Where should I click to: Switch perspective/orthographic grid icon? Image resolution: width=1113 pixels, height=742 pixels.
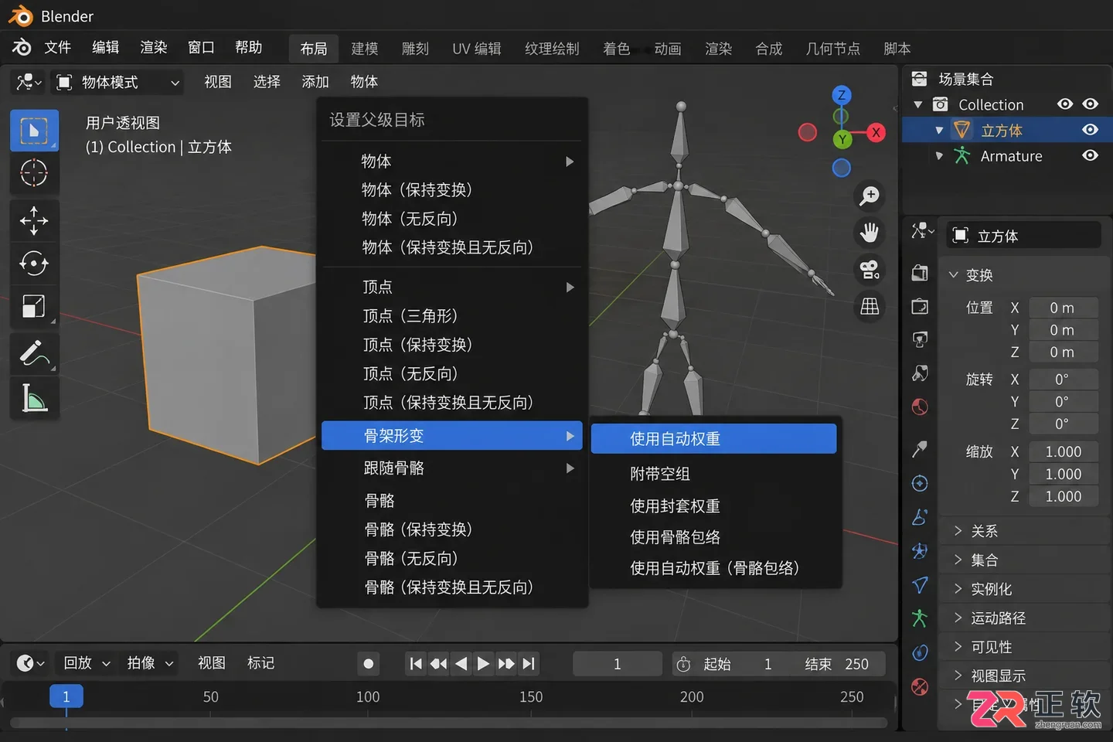[870, 307]
